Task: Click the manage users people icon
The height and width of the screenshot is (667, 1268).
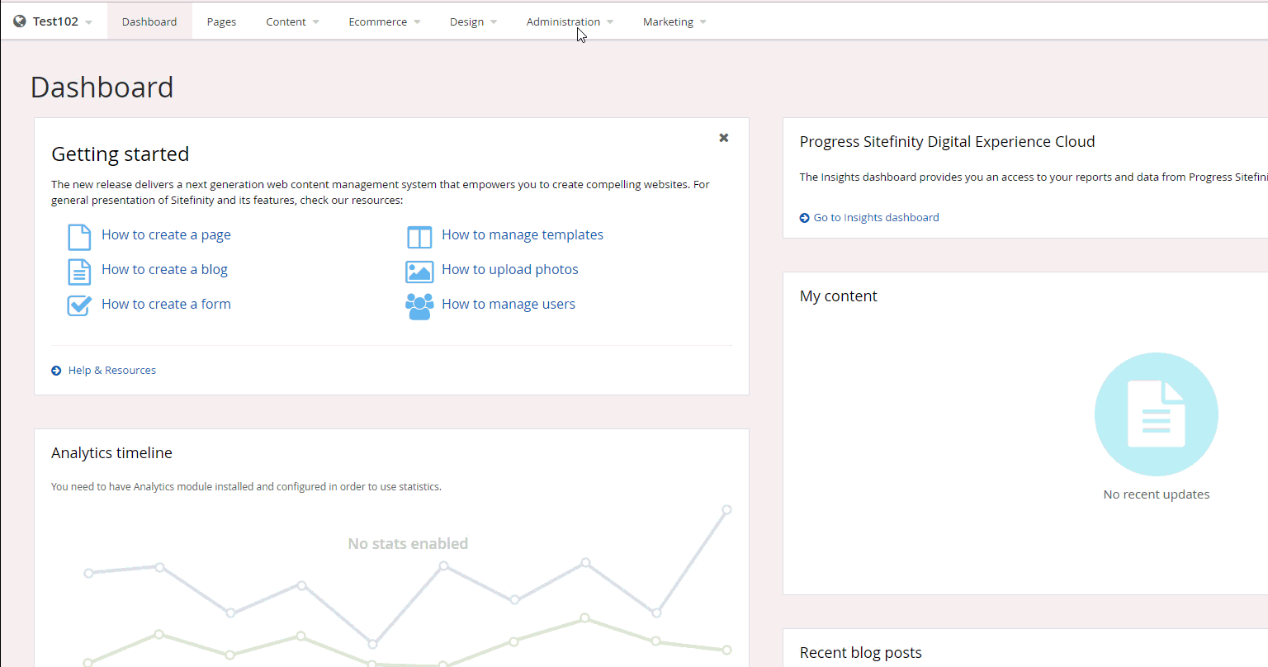Action: tap(419, 306)
